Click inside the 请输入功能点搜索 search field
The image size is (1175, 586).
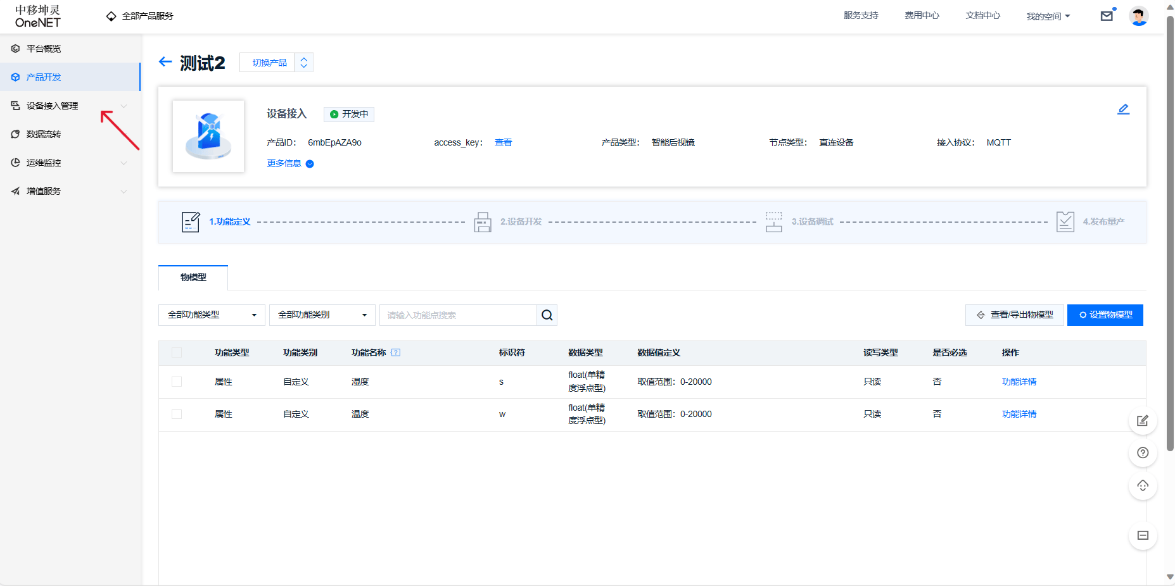tap(456, 315)
